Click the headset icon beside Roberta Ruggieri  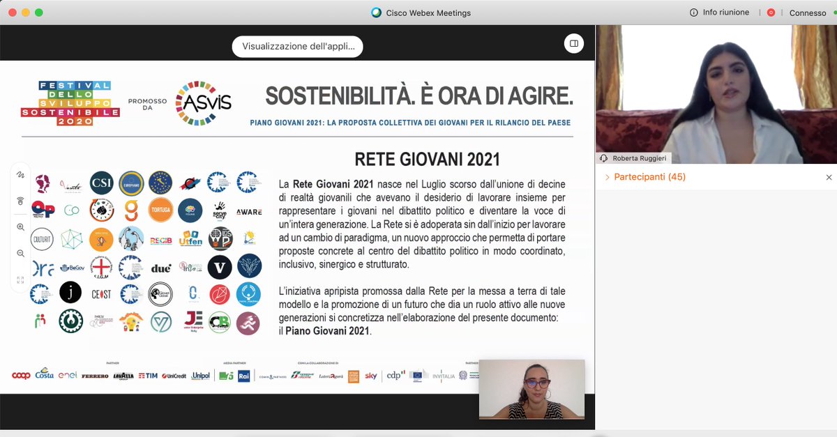click(603, 158)
